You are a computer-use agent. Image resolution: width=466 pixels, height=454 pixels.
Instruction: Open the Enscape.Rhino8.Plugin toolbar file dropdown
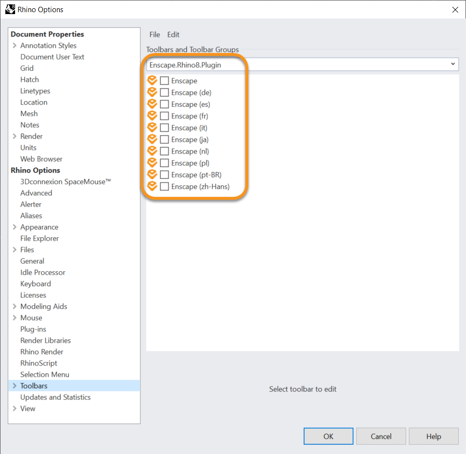pyautogui.click(x=303, y=65)
